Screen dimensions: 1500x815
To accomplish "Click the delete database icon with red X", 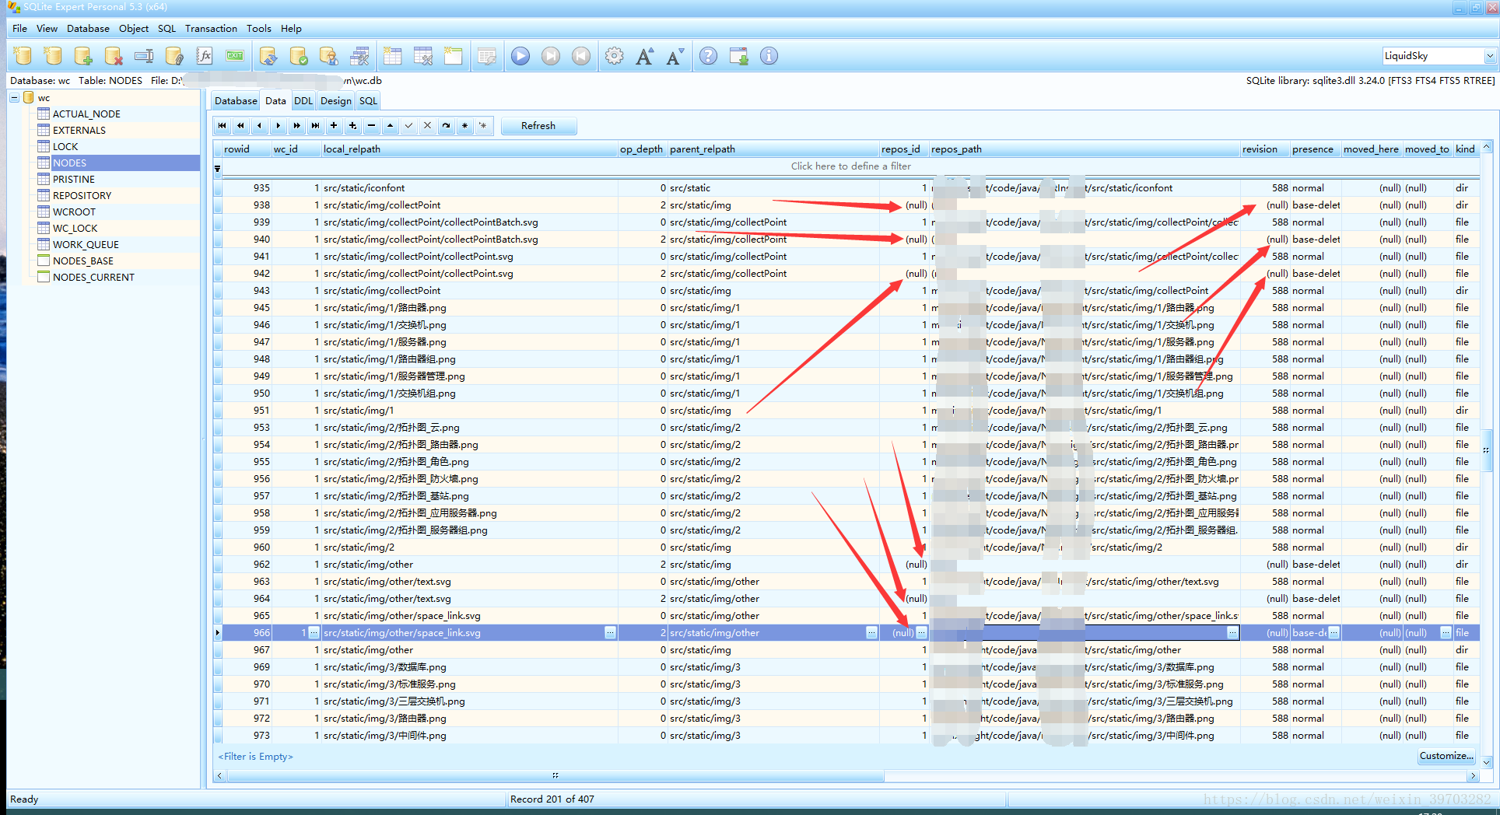I will pyautogui.click(x=114, y=56).
